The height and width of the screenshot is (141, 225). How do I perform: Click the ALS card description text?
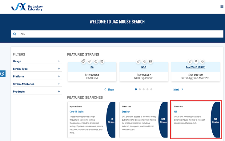[190, 120]
